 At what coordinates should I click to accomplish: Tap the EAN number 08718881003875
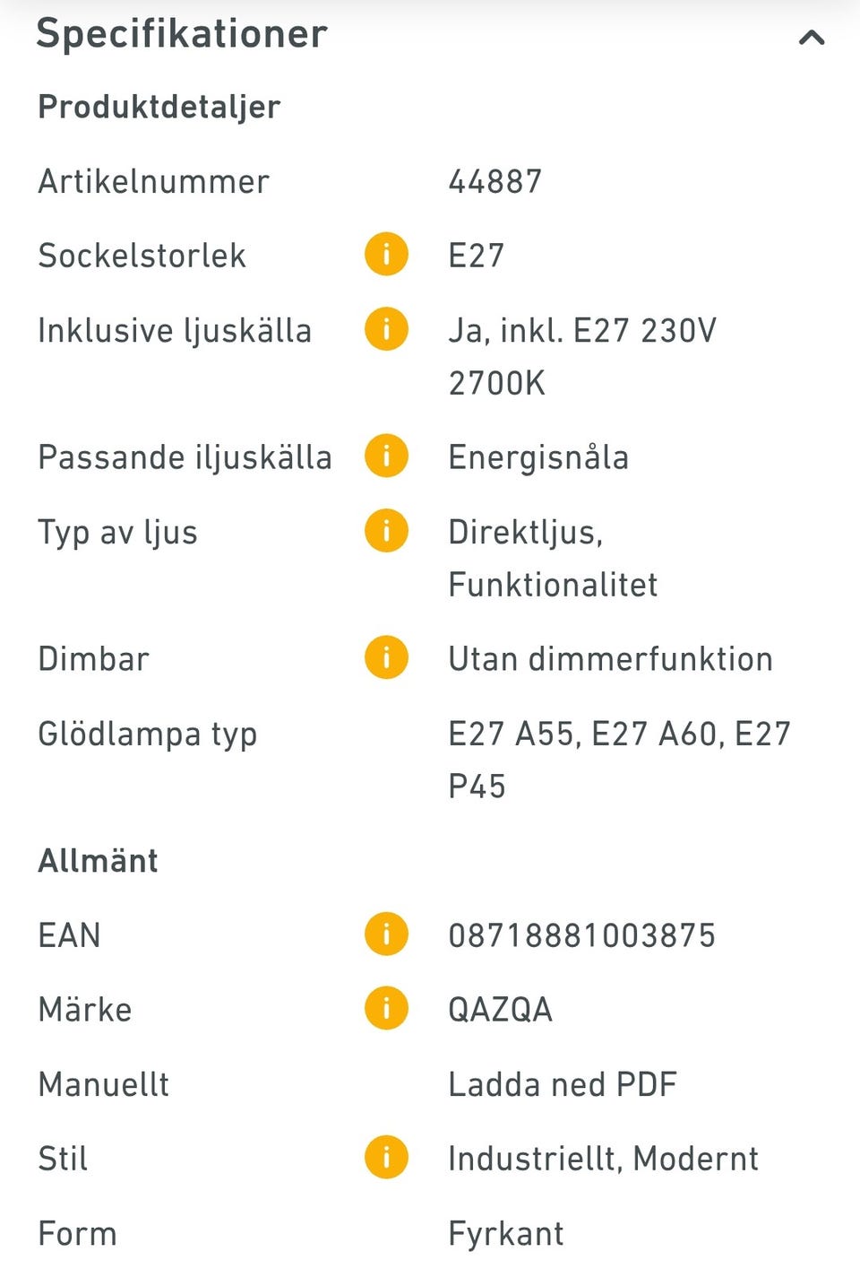(x=582, y=935)
